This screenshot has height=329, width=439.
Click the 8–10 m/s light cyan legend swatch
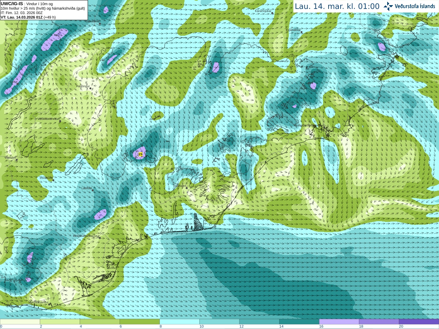point(179,321)
